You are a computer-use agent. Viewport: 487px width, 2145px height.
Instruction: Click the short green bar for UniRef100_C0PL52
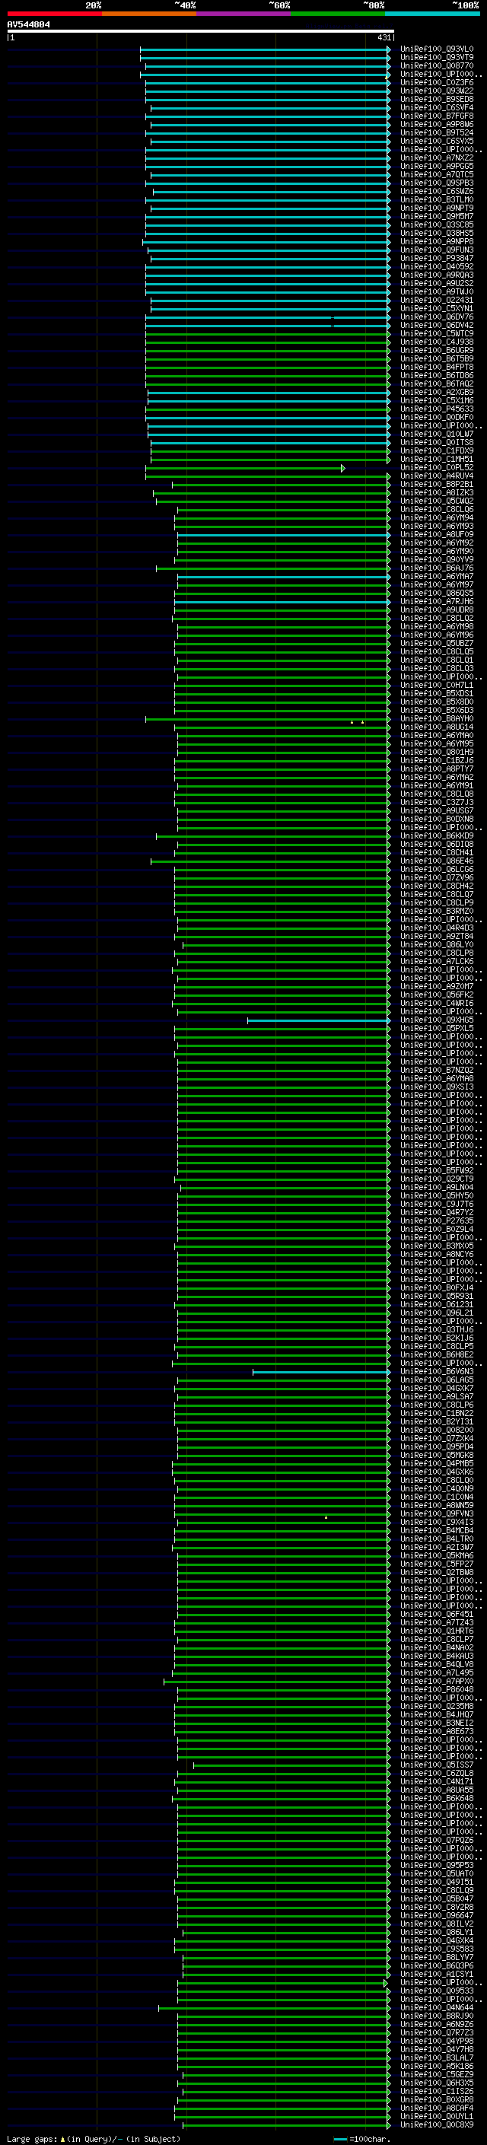(x=245, y=468)
